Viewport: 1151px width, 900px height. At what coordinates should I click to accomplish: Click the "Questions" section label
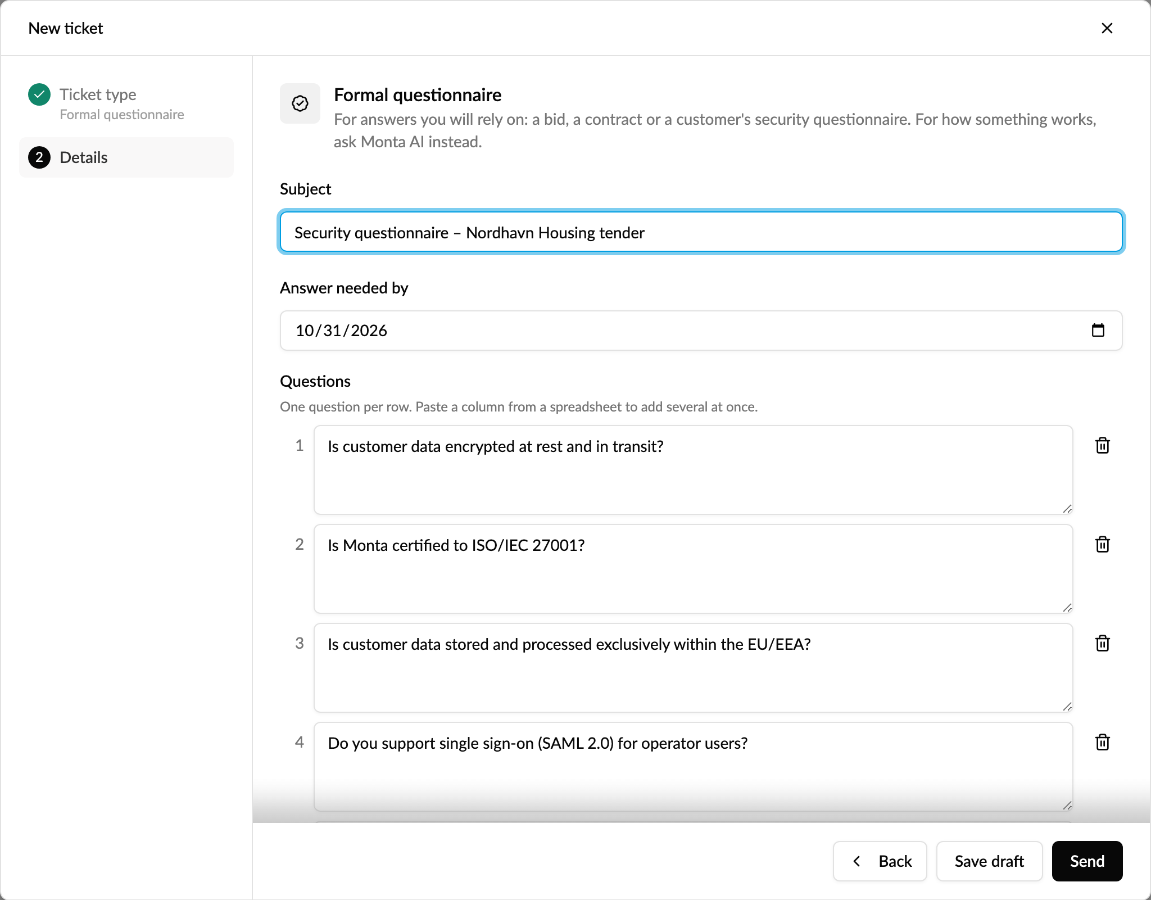(x=315, y=381)
